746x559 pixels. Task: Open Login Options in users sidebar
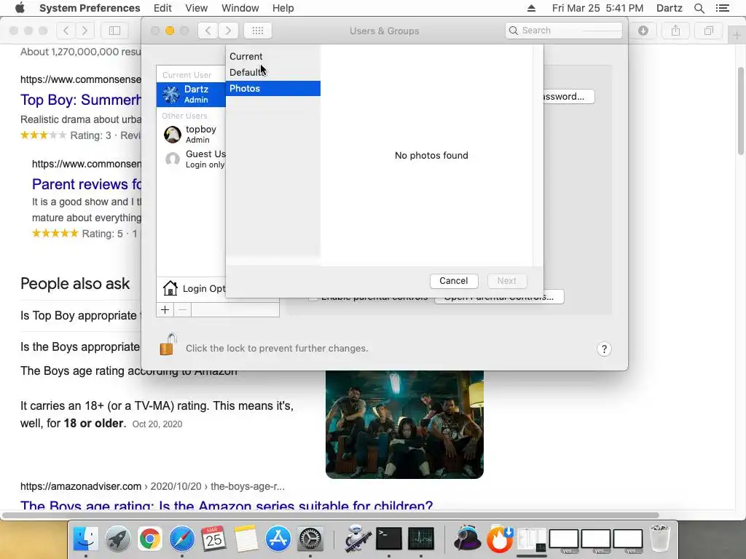point(192,288)
